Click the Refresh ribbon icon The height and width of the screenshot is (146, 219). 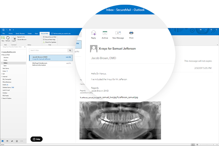[x=8, y=38]
